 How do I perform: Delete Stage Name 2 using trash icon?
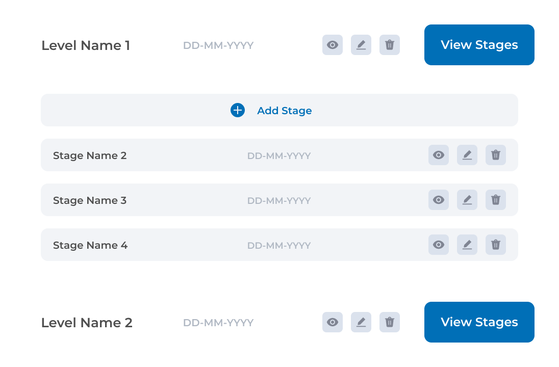[496, 155]
